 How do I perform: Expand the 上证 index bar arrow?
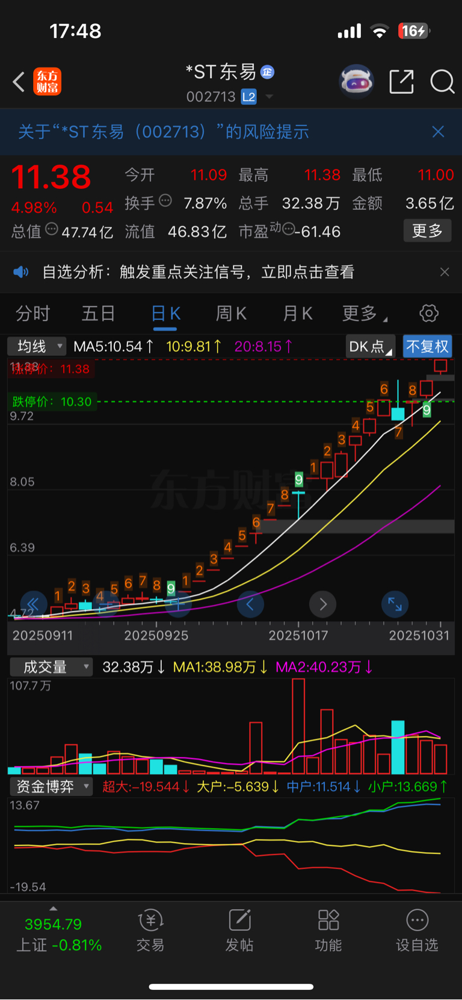54,909
